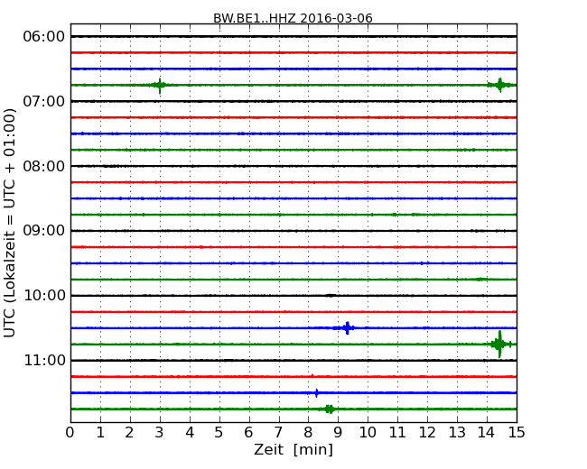
Task: Click the plot title BW.BE1..HHZ 2016-03-06
Action: [293, 18]
